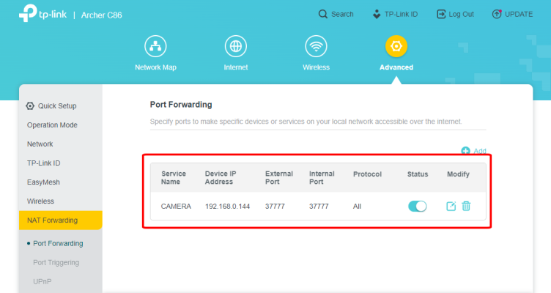Viewport: 551px width, 293px height.
Task: Open Network sidebar section
Action: coord(40,144)
